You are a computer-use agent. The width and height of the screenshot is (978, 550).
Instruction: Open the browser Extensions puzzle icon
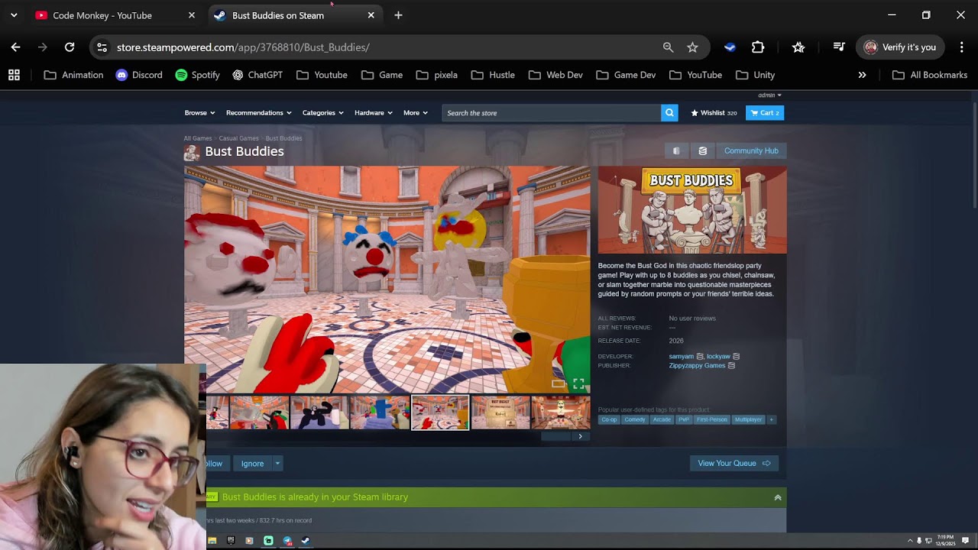[x=758, y=47]
